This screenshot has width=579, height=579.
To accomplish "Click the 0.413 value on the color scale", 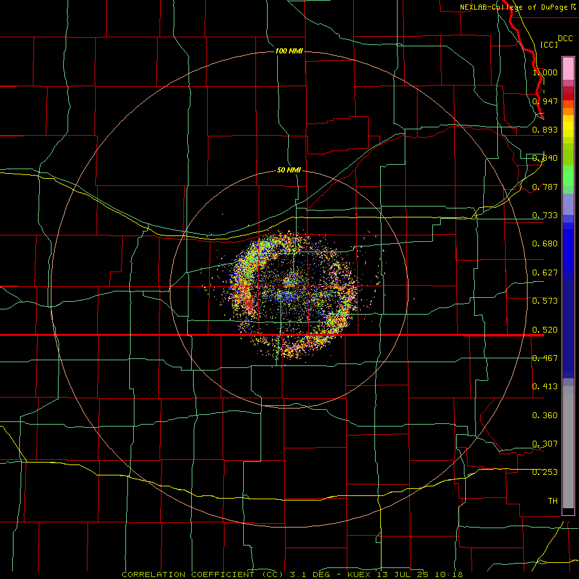I will (x=545, y=387).
